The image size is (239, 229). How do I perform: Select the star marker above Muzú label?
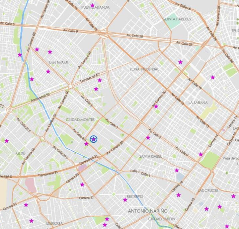7,141
